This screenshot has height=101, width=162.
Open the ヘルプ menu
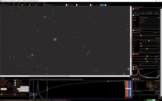pos(44,3)
